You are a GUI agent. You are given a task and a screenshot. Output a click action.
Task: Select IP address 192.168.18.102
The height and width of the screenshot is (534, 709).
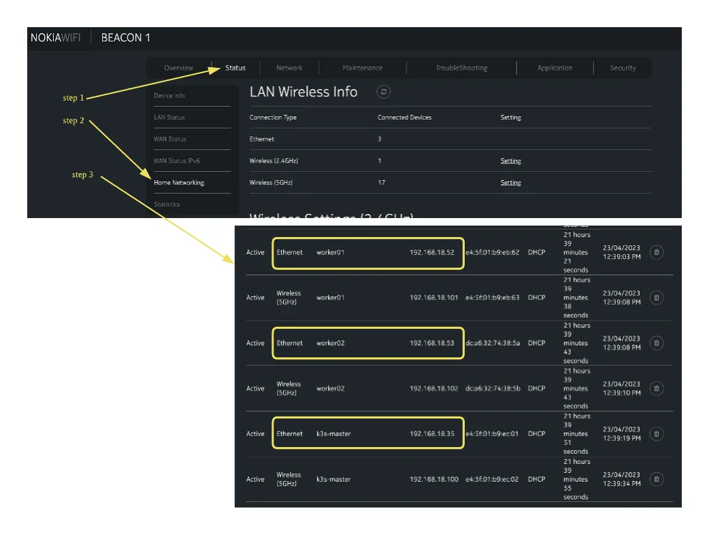tap(433, 388)
